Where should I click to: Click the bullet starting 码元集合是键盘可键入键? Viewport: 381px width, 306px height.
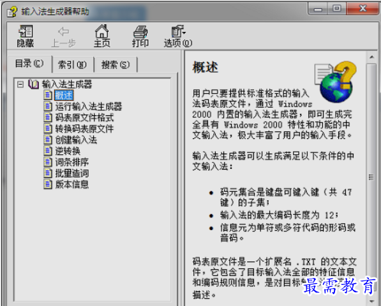(286, 197)
